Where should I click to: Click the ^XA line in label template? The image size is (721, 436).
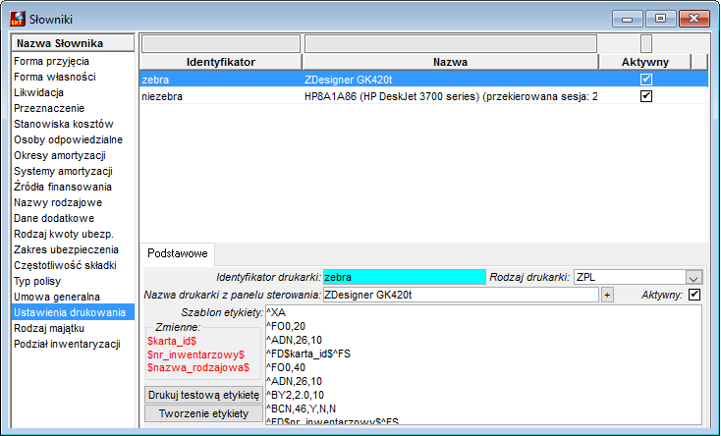pos(276,312)
